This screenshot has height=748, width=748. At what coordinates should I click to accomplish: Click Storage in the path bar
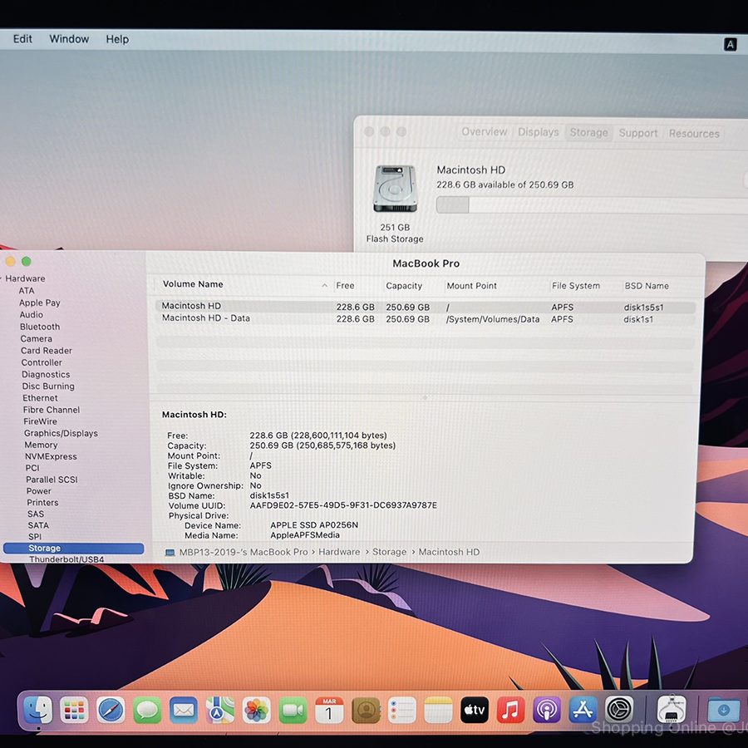pos(389,552)
